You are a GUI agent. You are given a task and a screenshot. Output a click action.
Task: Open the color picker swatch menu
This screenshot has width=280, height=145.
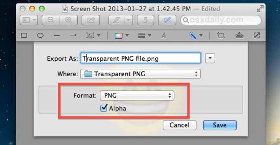[x=121, y=35]
